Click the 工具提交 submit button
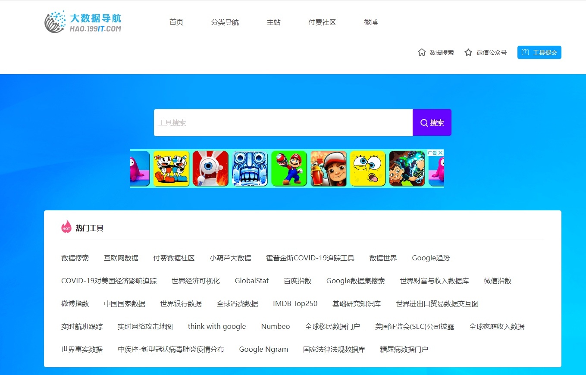Viewport: 586px width, 375px height. [539, 52]
